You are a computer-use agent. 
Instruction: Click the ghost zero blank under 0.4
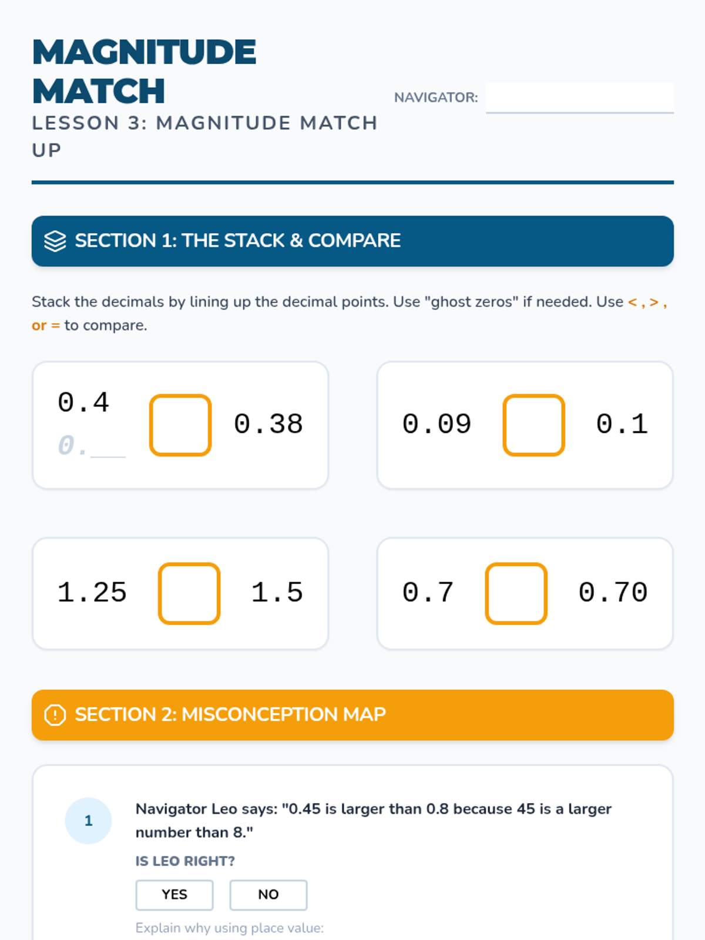coord(108,448)
